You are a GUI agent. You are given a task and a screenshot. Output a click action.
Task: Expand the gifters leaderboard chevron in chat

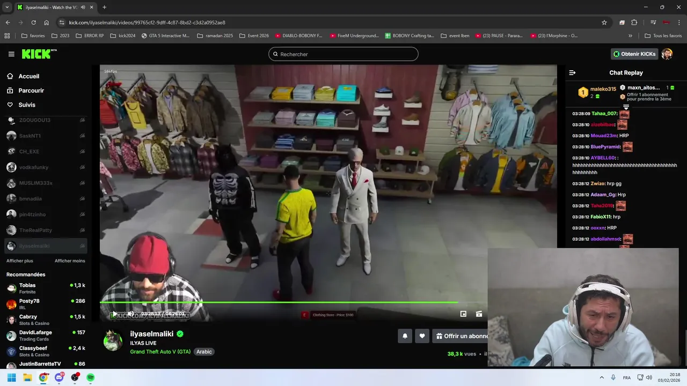click(626, 107)
